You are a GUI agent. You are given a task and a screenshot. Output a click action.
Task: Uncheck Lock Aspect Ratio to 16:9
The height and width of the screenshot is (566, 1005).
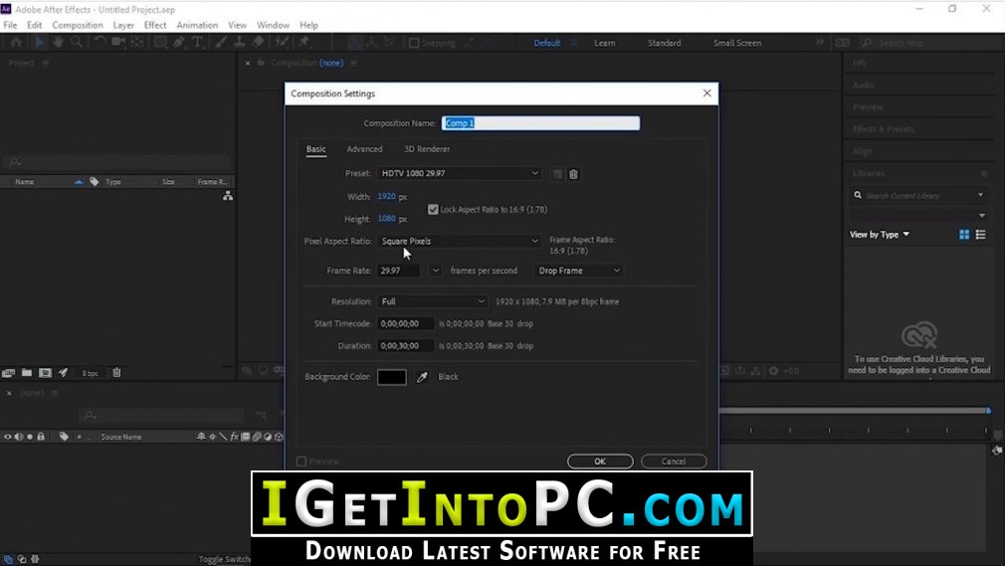click(433, 210)
